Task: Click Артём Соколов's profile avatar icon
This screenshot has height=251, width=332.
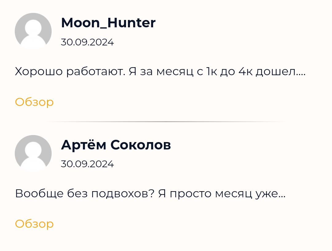Action: click(x=33, y=153)
